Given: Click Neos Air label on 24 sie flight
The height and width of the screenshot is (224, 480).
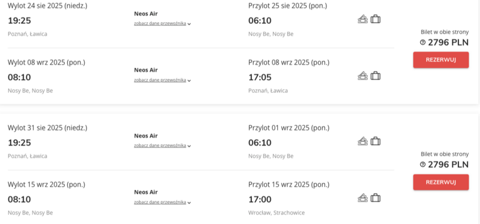Looking at the screenshot, I should click(146, 14).
